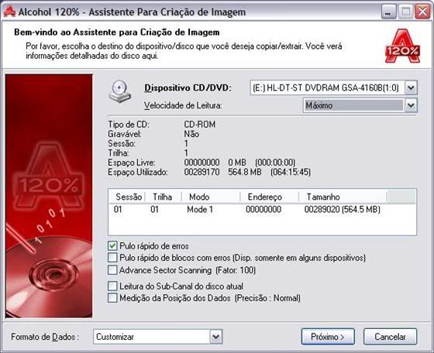Close the Alcohol 120% window
This screenshot has height=353, width=434.
422,12
